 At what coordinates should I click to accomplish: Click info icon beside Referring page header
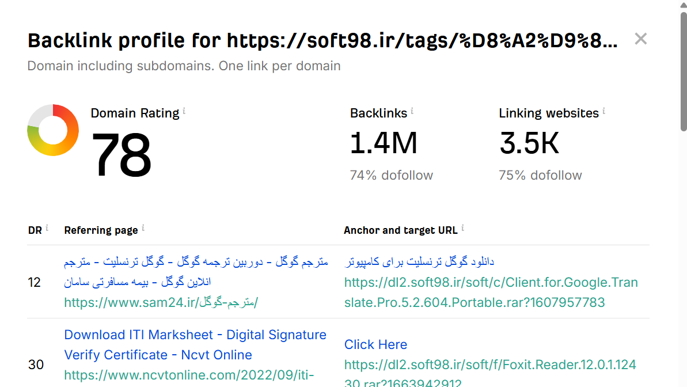pyautogui.click(x=143, y=228)
